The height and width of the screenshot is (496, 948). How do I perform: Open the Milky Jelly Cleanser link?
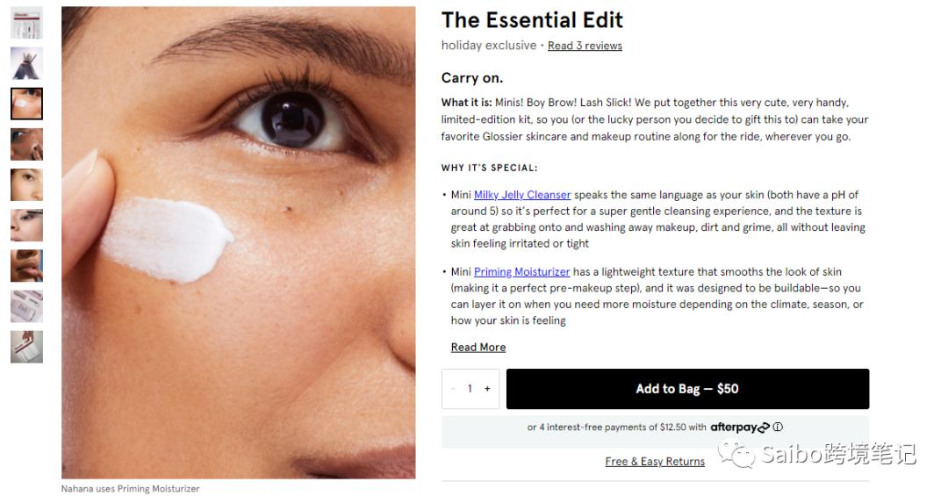tap(522, 195)
